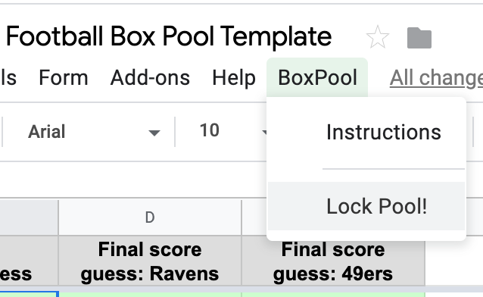
Task: Expand the Arial font dropdown
Action: 94,132
